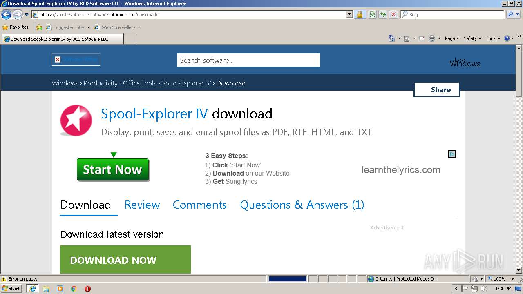The width and height of the screenshot is (523, 294).
Task: Open the Windows Start button
Action: point(11,288)
